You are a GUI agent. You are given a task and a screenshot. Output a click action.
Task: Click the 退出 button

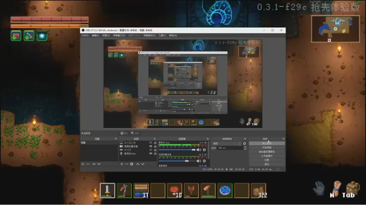267,164
